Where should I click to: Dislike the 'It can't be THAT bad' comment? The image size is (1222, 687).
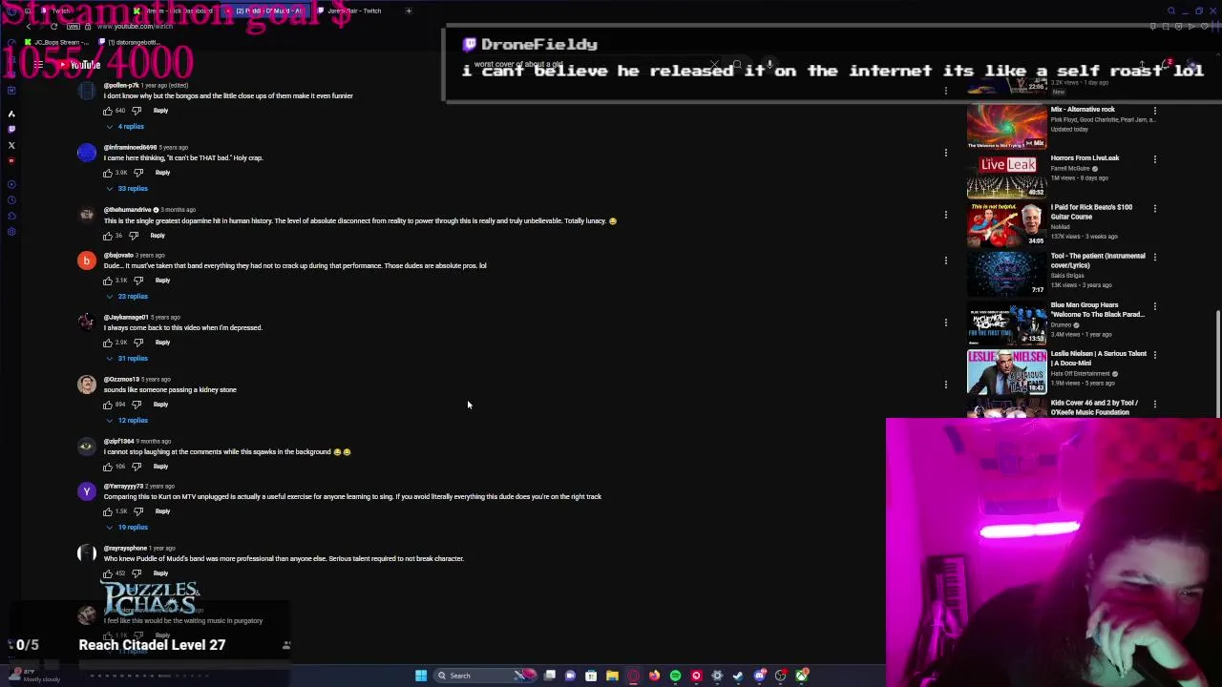pos(138,173)
